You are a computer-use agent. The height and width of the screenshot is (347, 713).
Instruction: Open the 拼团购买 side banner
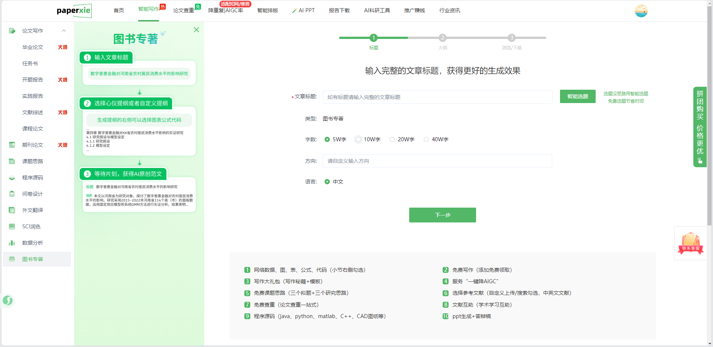[x=700, y=127]
